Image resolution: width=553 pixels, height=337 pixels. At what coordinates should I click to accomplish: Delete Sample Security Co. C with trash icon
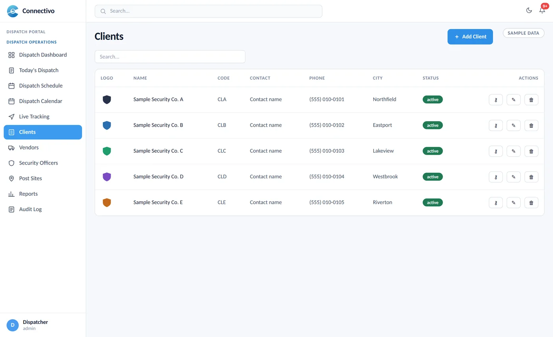pyautogui.click(x=531, y=151)
